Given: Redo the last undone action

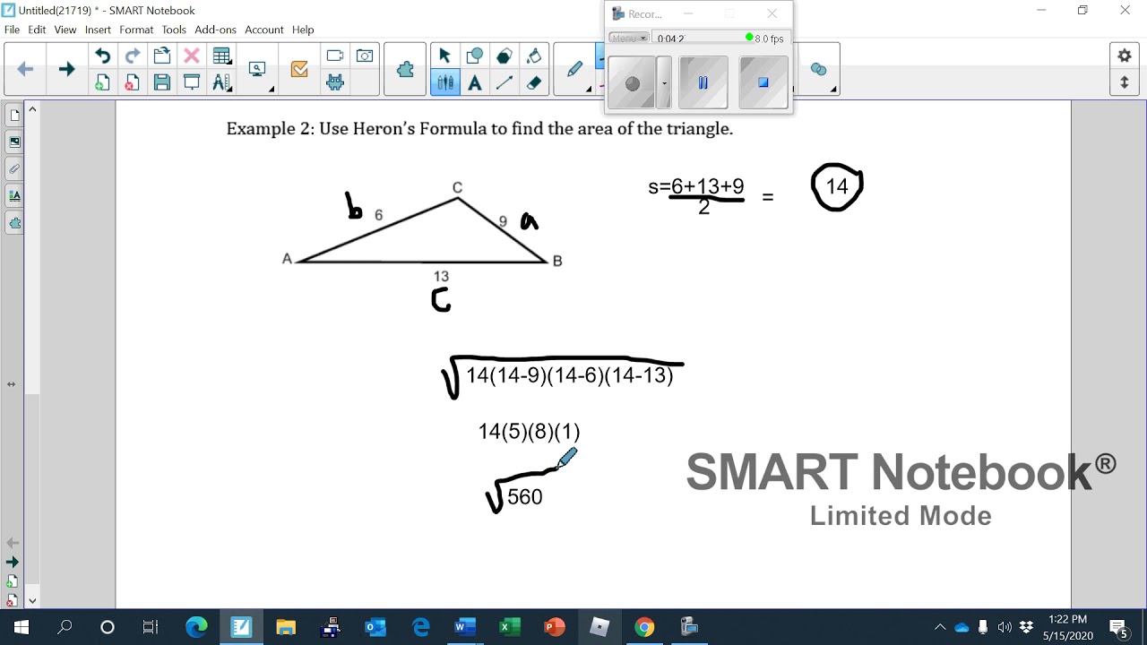Looking at the screenshot, I should tap(132, 56).
